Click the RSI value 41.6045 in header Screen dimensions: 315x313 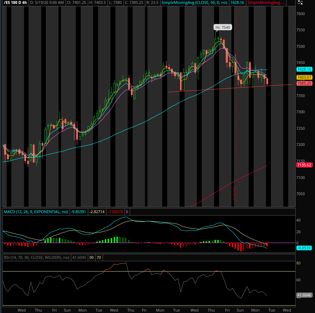pos(79,257)
